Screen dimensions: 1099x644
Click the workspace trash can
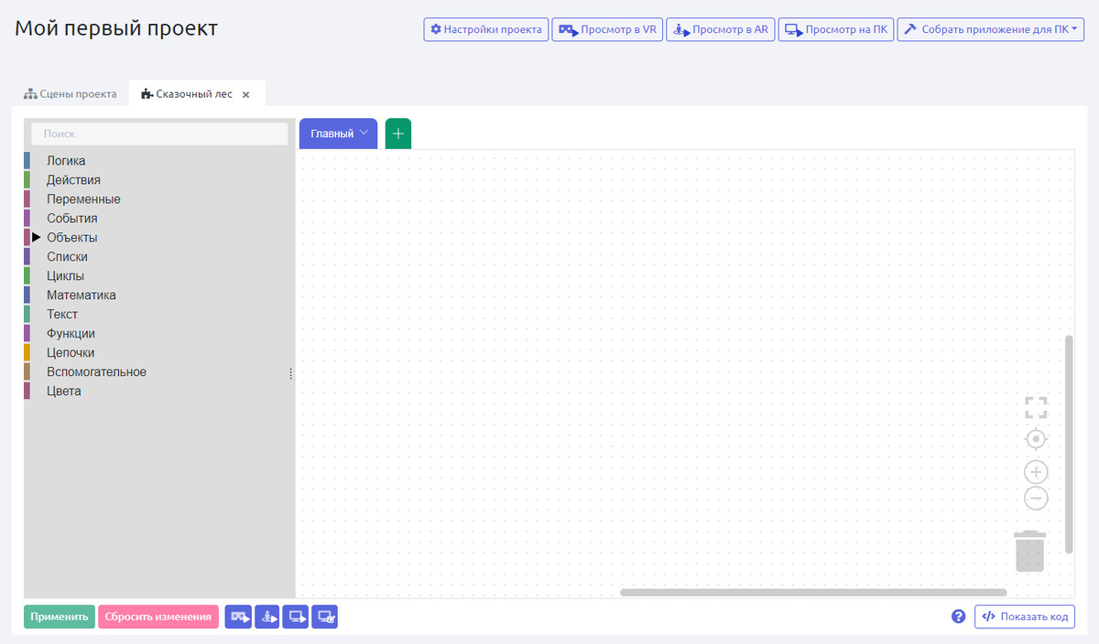[x=1030, y=551]
